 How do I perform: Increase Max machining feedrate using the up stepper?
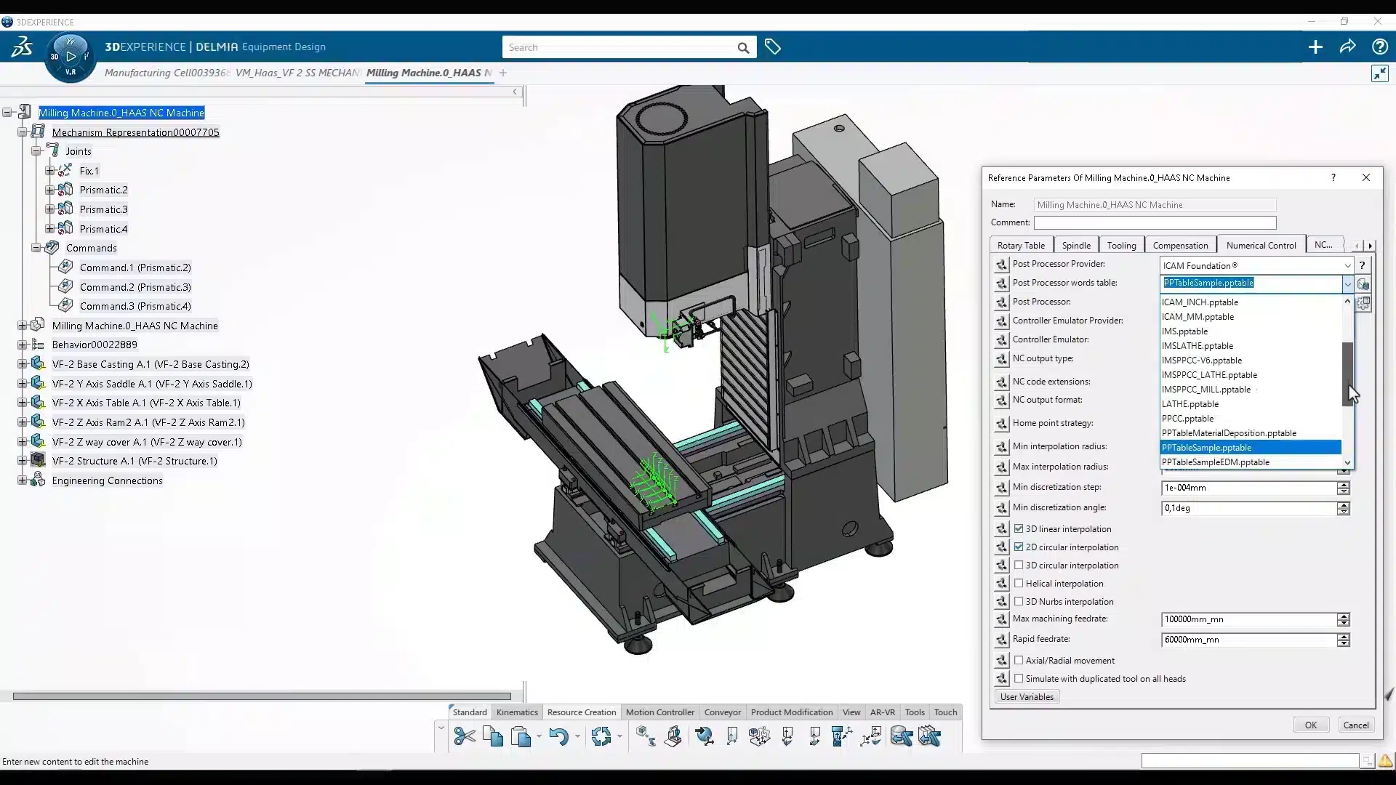pyautogui.click(x=1343, y=616)
